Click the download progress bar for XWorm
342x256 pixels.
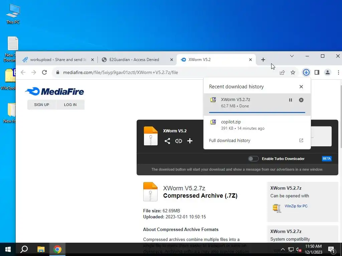point(257,112)
